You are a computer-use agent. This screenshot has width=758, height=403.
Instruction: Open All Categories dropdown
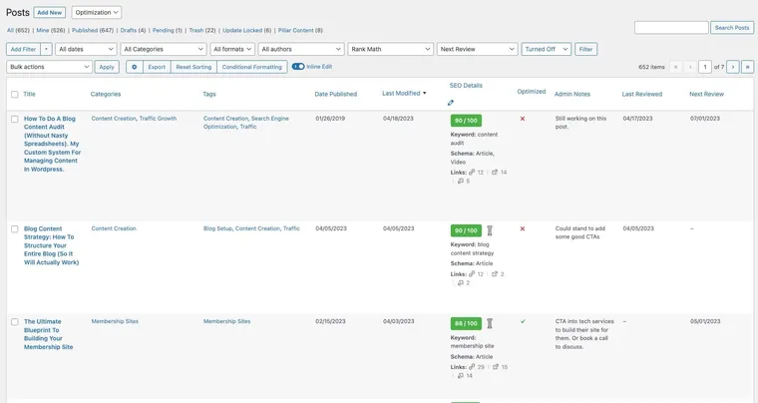click(164, 49)
